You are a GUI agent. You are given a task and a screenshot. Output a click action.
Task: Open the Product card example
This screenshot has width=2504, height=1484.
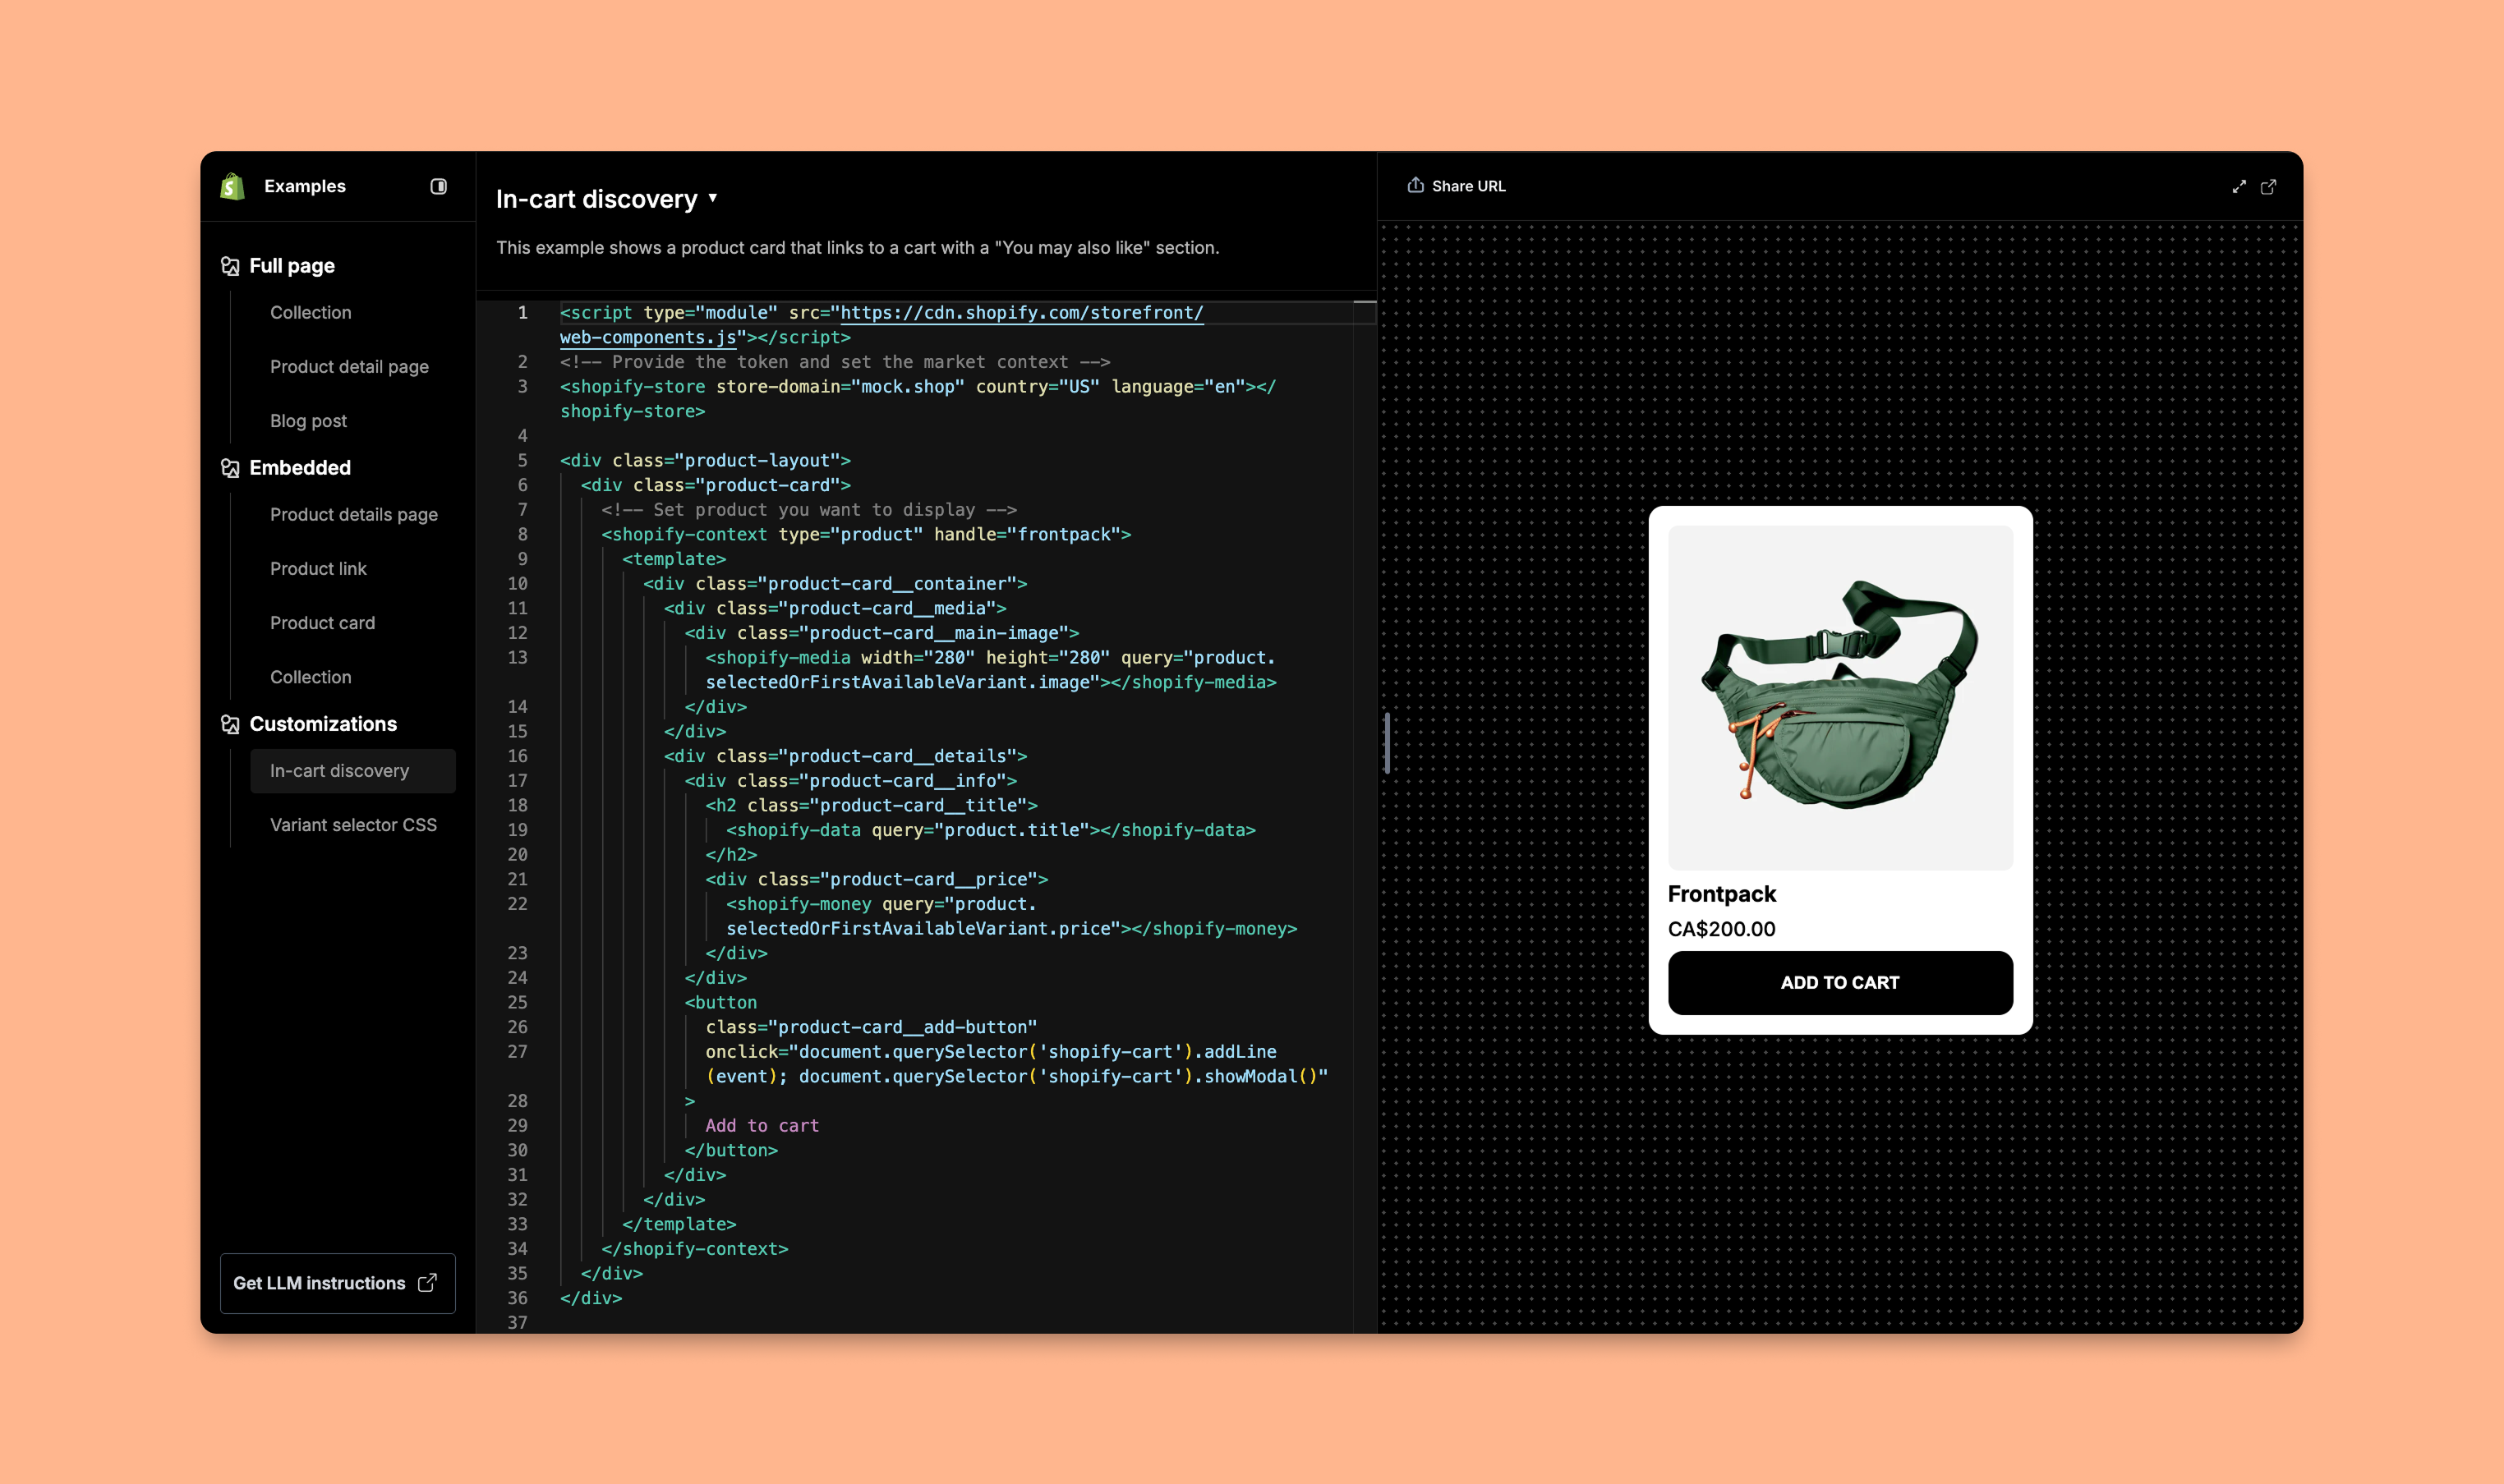click(322, 623)
